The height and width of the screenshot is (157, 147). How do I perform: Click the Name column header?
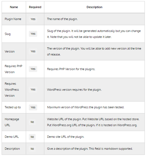pos(14,7)
